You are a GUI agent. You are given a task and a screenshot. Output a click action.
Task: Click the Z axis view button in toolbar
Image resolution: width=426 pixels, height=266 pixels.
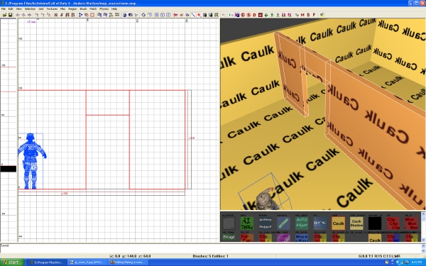click(168, 15)
